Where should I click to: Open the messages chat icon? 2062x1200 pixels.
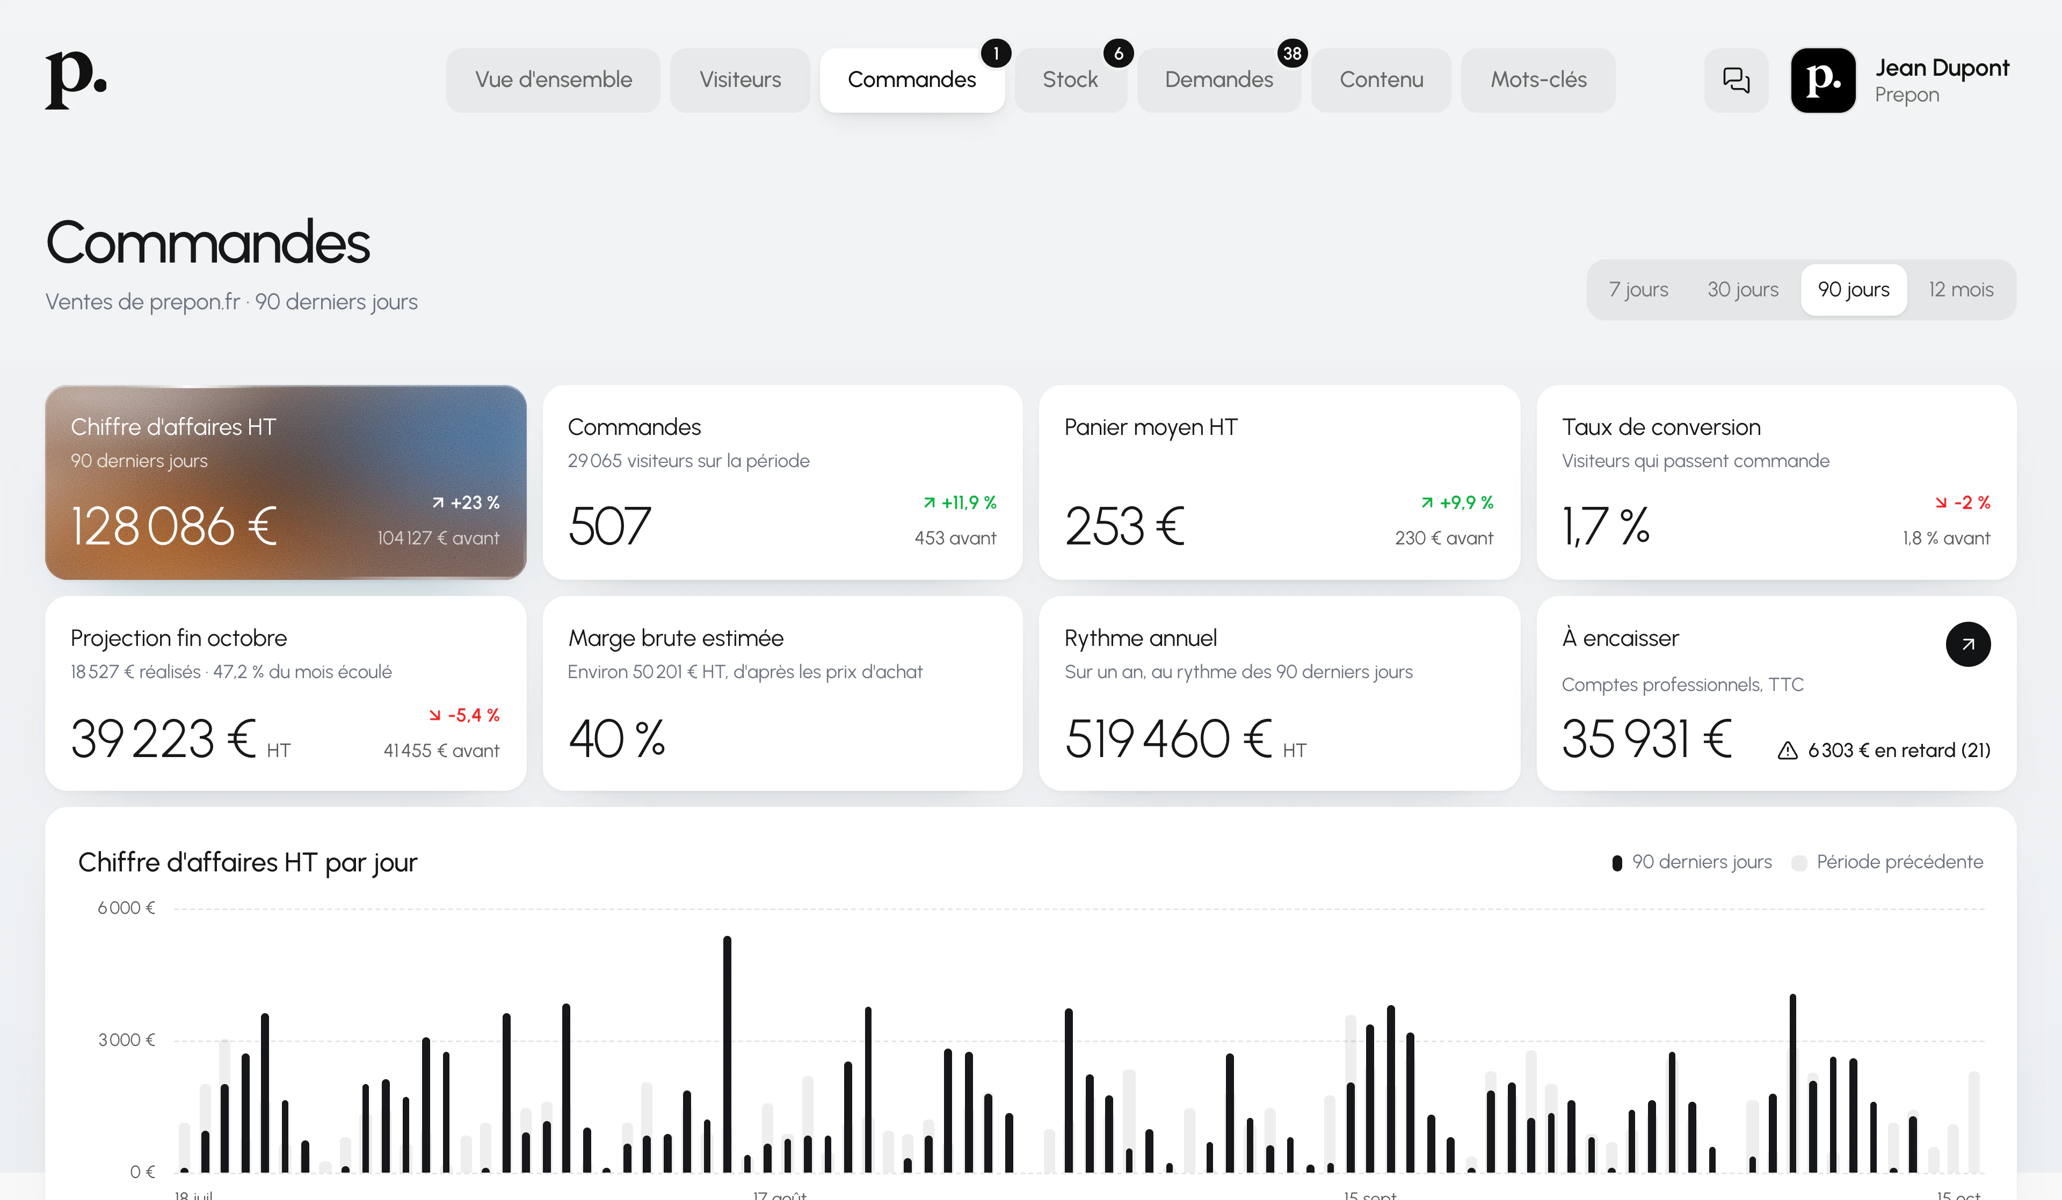click(x=1737, y=80)
